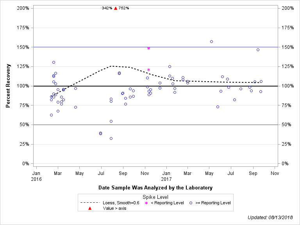Click the Loess, Smooth=0.6 legend label
Image resolution: width=300 pixels, height=225 pixels.
(x=121, y=203)
